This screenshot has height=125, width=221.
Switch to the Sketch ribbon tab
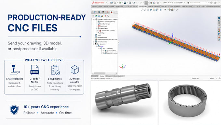(x=100, y=7)
